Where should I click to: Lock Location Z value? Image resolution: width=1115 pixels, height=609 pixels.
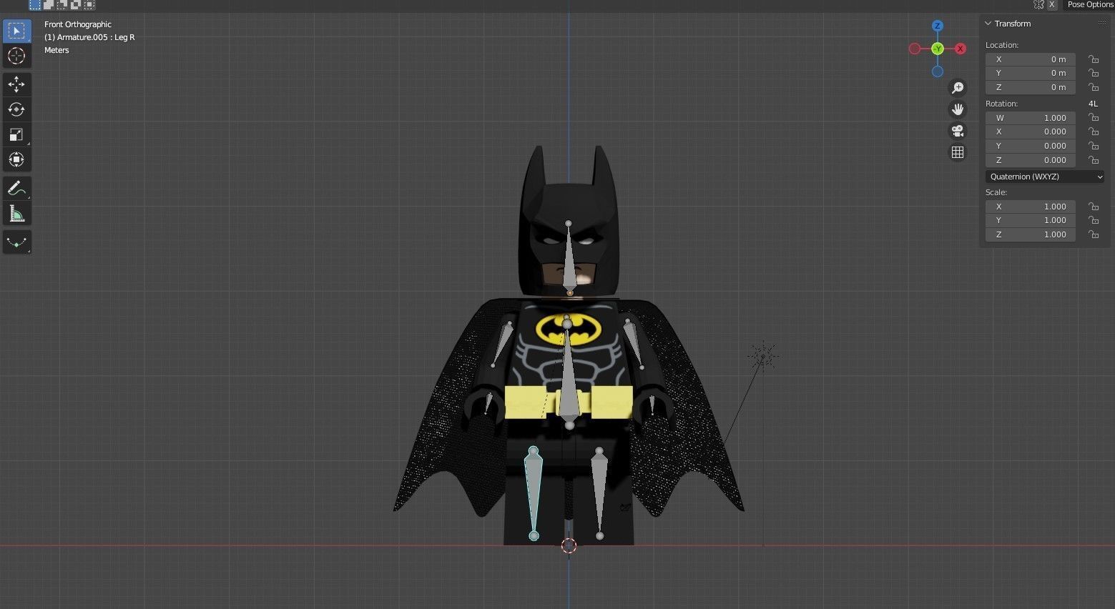(x=1094, y=87)
